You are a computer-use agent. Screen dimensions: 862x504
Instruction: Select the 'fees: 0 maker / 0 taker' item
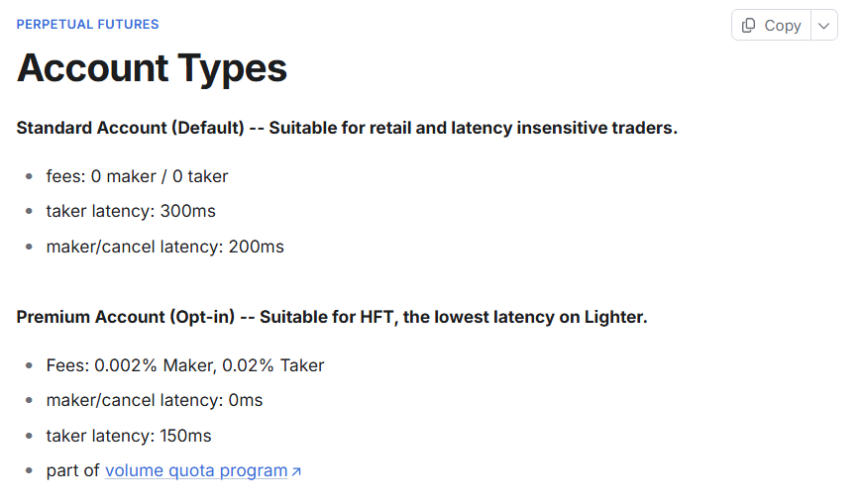click(x=137, y=176)
